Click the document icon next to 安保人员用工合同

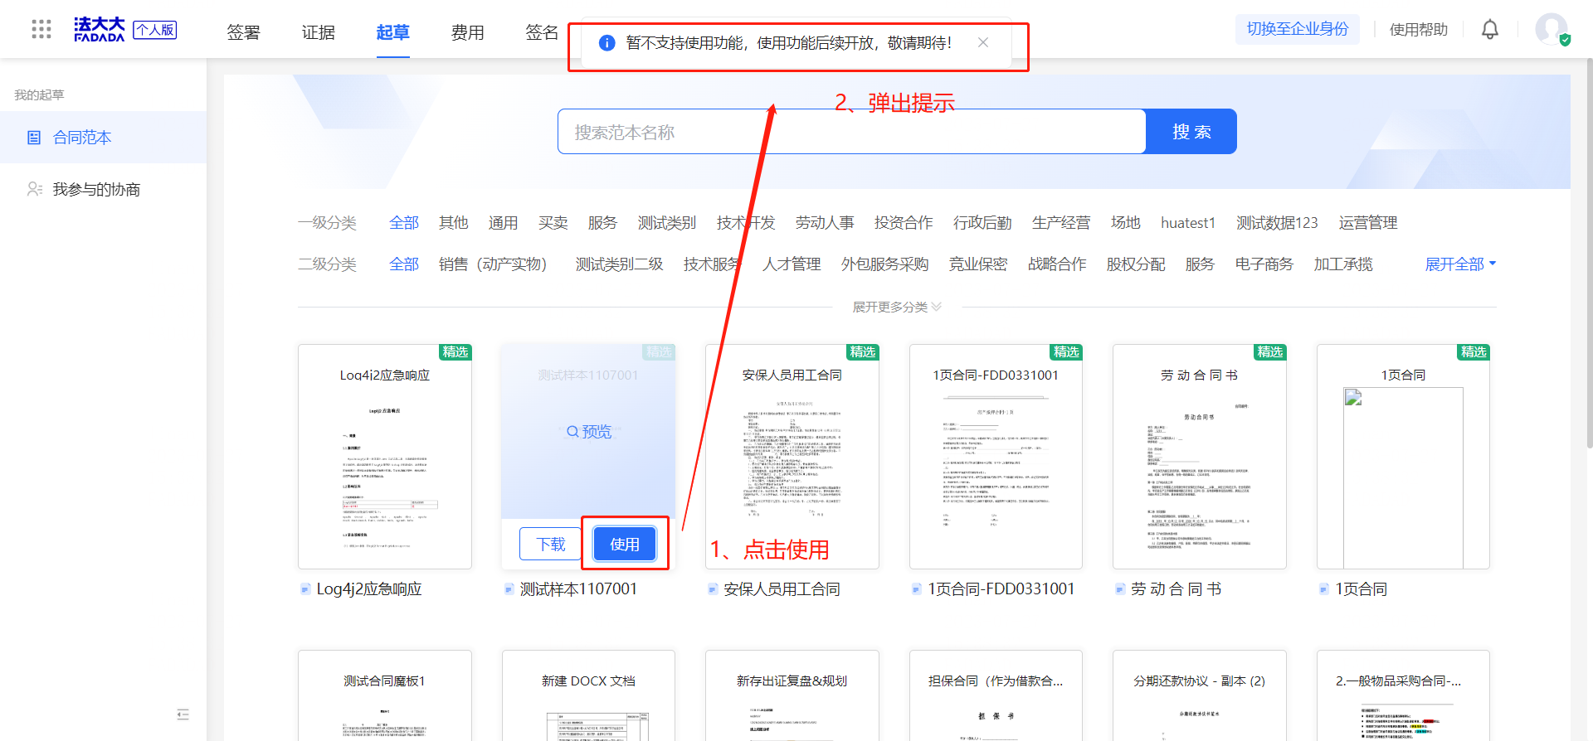point(713,589)
